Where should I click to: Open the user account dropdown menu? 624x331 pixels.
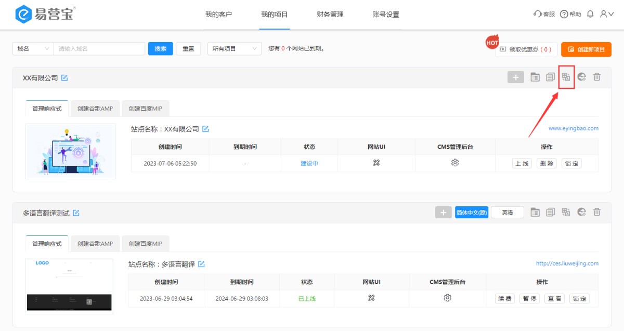(x=606, y=14)
